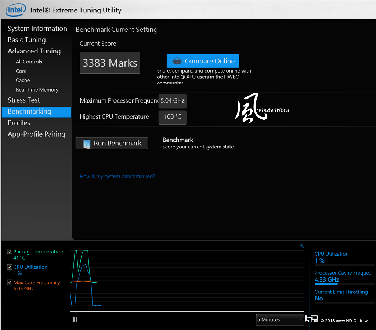Click Run Benchmark button
376x330 pixels.
pyautogui.click(x=112, y=143)
